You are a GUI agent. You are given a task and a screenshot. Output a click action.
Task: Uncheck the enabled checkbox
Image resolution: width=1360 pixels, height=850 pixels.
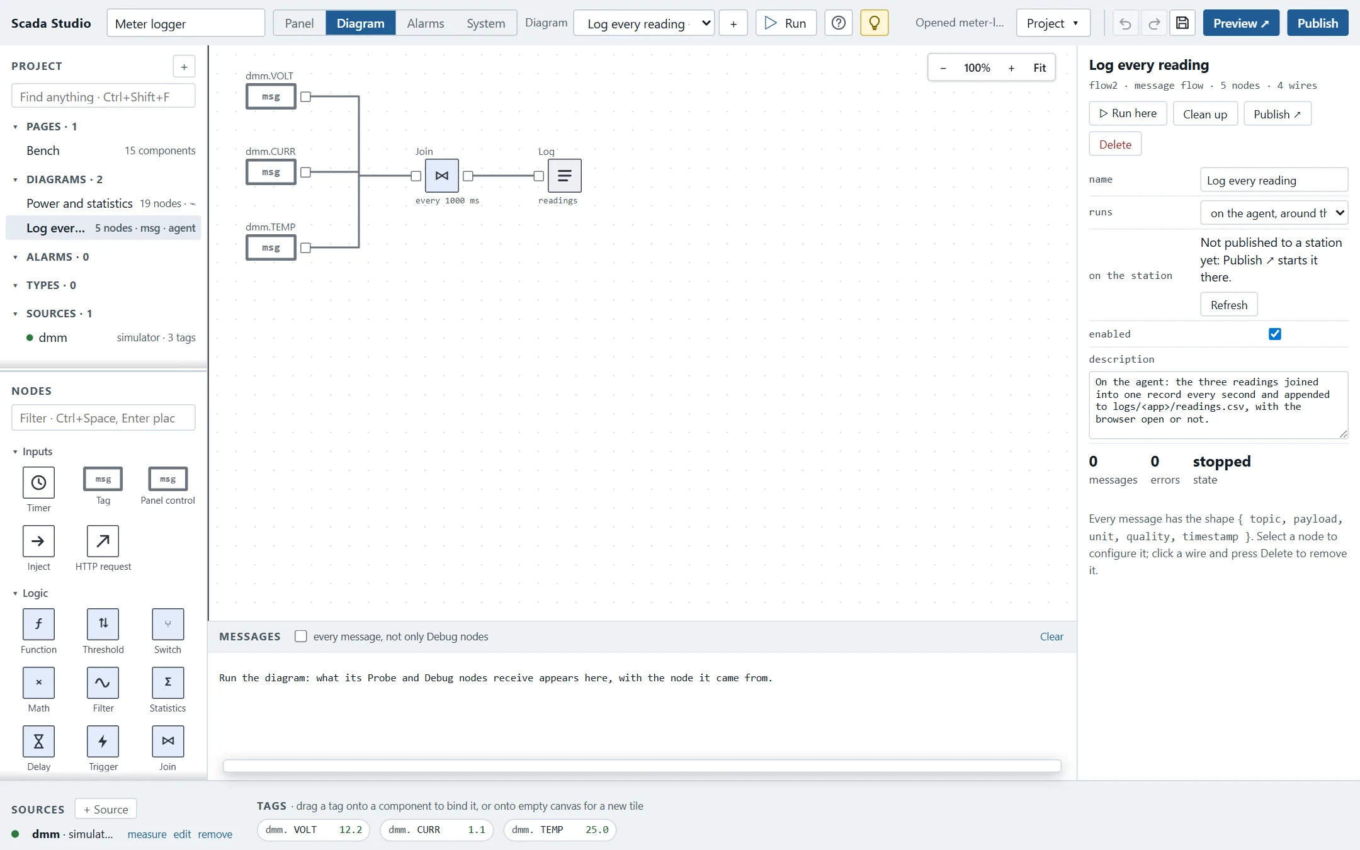(x=1275, y=334)
